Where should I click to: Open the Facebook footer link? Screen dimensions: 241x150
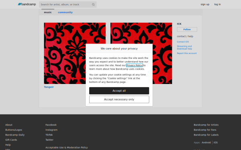tap(51, 125)
